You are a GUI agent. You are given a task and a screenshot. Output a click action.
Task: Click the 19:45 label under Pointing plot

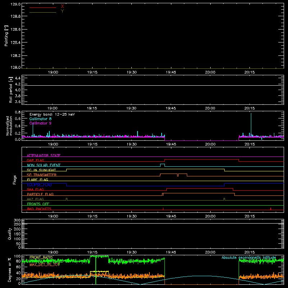coord(171,72)
